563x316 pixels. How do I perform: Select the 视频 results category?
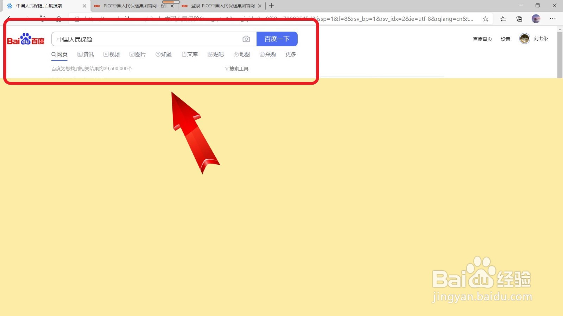pyautogui.click(x=112, y=54)
